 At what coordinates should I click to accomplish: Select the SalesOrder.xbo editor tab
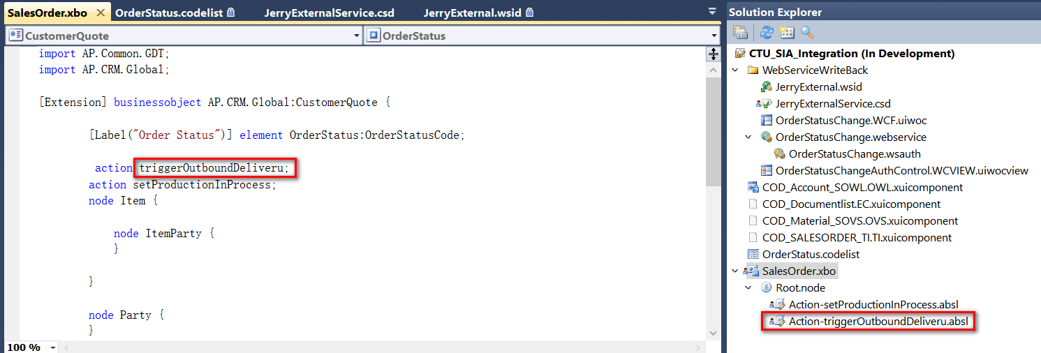tap(47, 13)
